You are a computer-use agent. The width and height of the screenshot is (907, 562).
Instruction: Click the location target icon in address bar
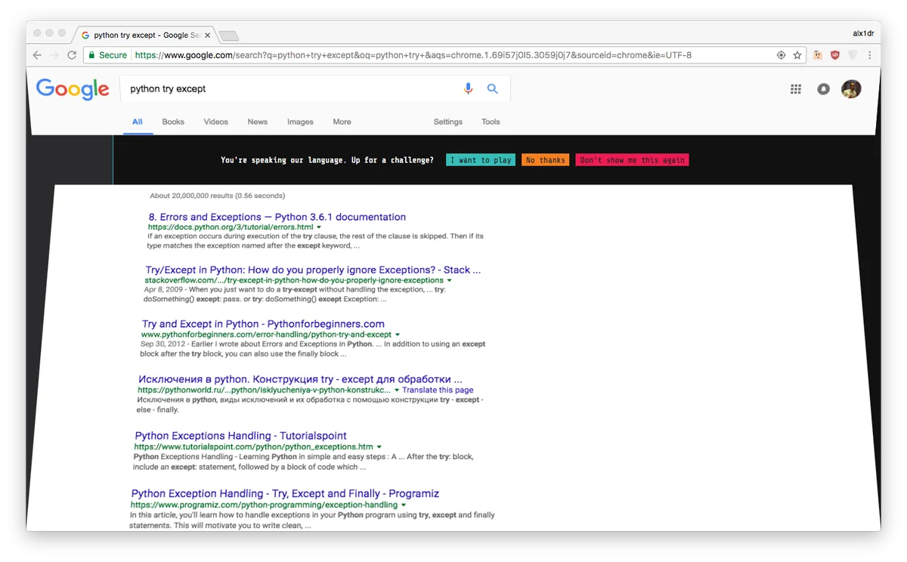point(782,55)
